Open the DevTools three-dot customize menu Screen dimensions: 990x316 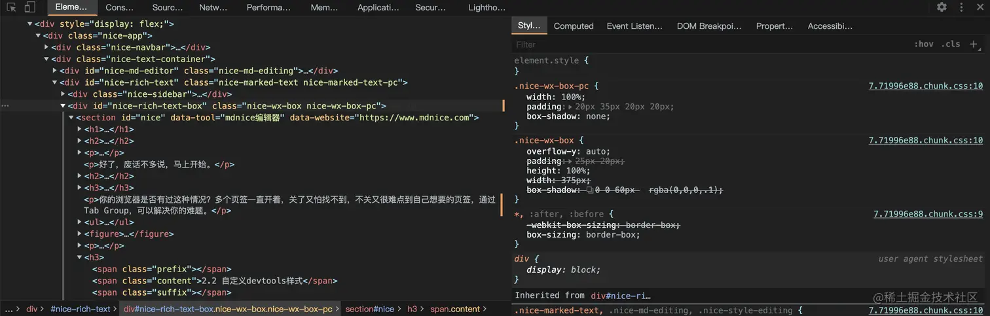(x=961, y=7)
